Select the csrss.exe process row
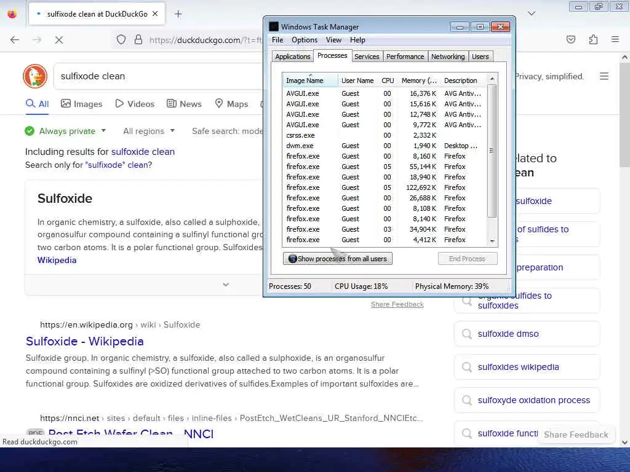 [385, 135]
